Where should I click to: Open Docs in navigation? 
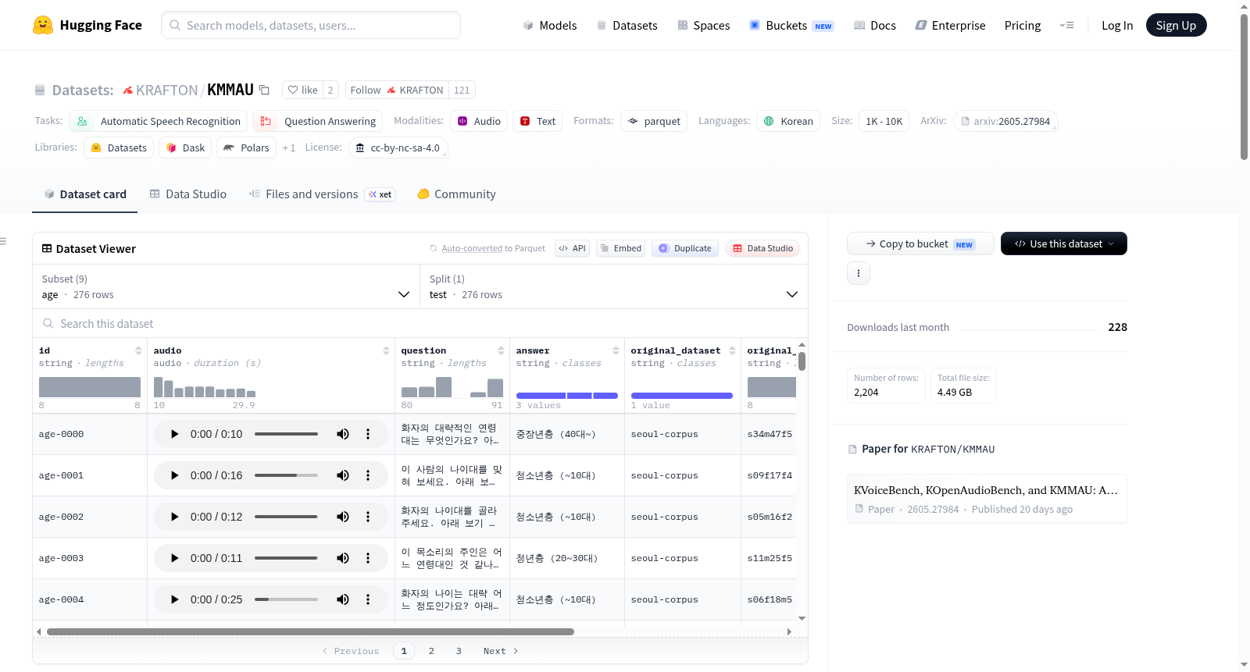point(874,25)
